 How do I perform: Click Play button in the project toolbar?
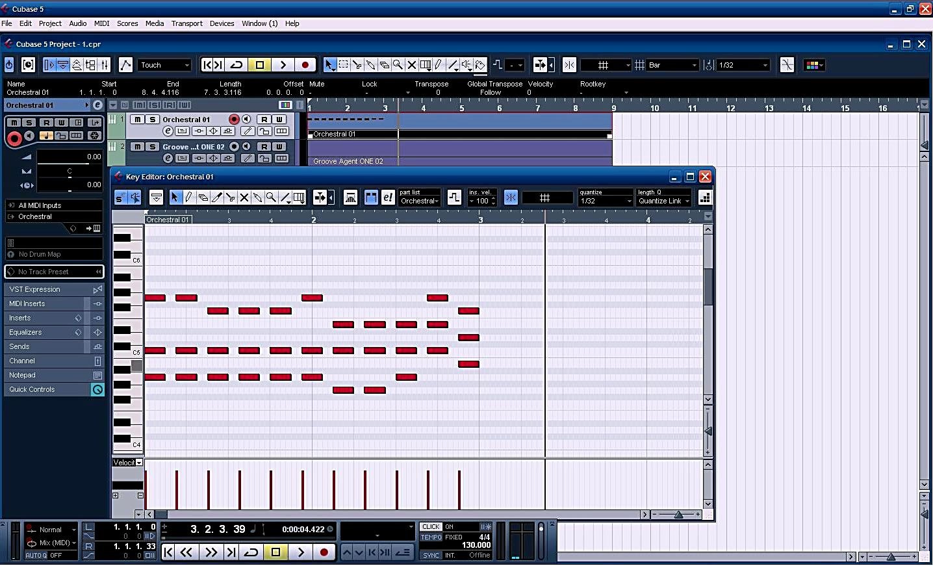coord(283,65)
